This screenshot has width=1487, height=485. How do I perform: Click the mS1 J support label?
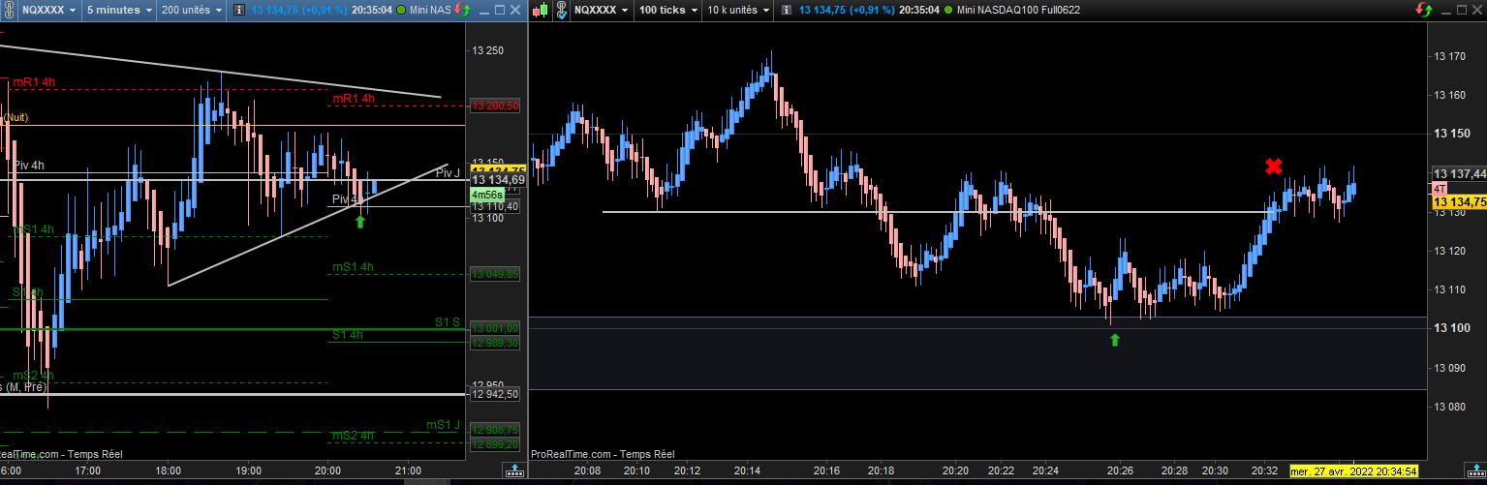click(444, 425)
